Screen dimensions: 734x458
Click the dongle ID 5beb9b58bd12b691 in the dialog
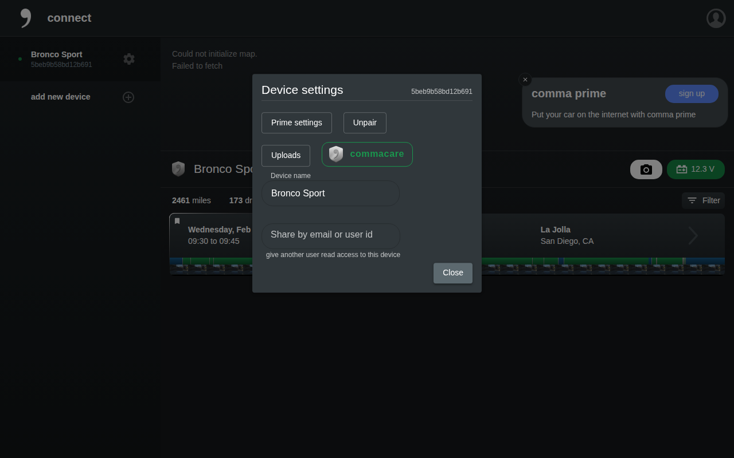pyautogui.click(x=442, y=92)
